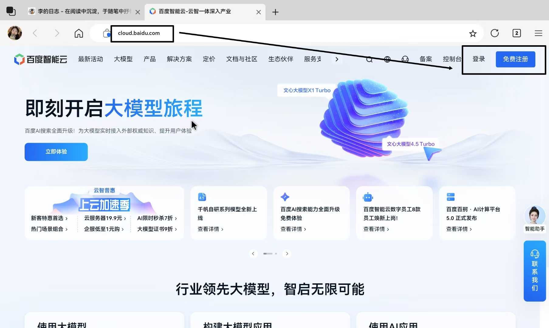549x328 pixels.
Task: Select the second carousel page dot
Action: click(276, 254)
